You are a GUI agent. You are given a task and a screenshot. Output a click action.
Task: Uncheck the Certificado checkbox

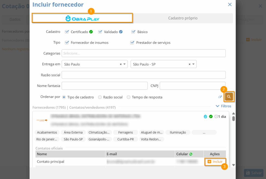67,32
